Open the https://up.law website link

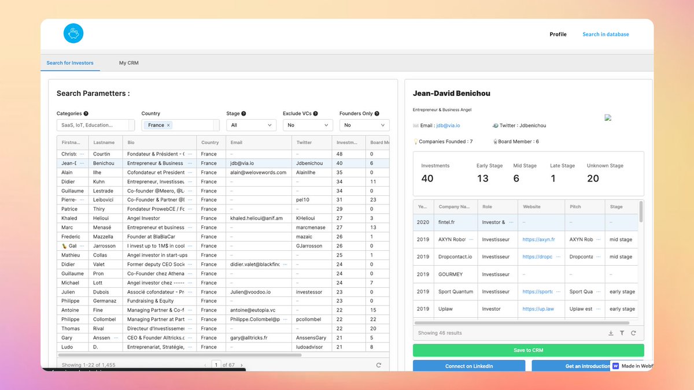coord(538,309)
